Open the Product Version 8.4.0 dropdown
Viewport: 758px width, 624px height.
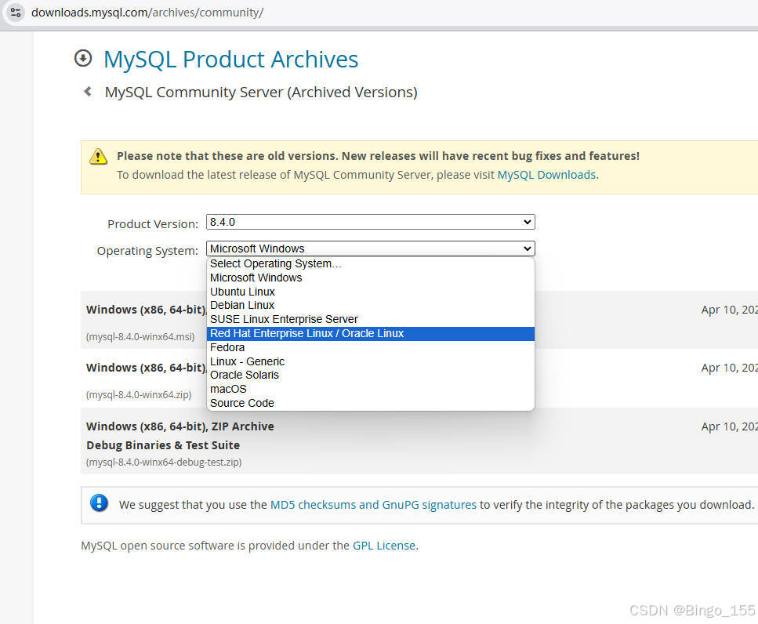click(370, 222)
